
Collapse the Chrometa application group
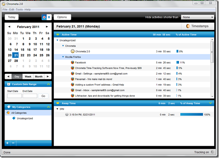coord(63,46)
